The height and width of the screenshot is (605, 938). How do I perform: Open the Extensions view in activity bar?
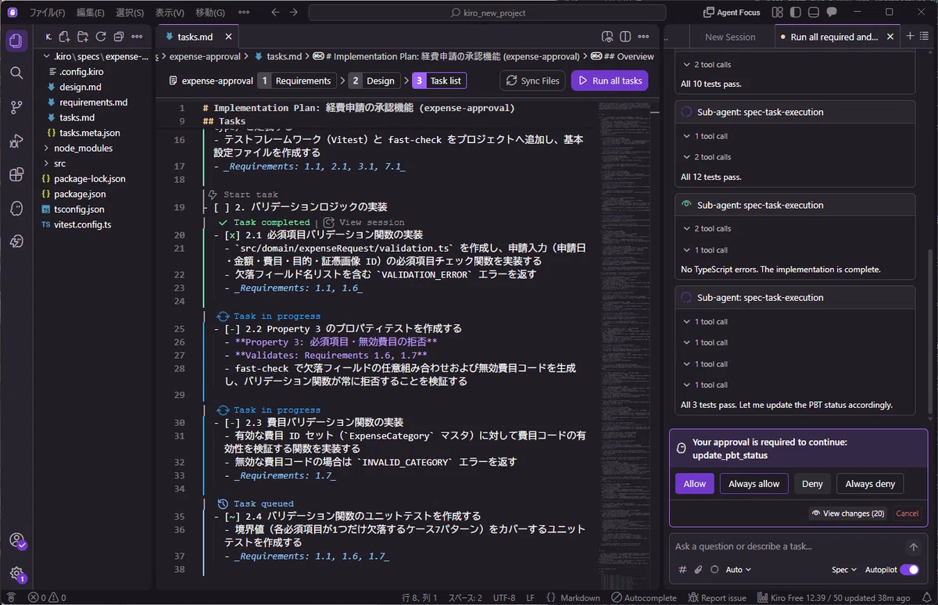click(x=16, y=174)
